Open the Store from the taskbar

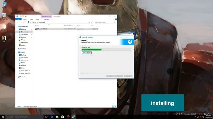point(63,117)
